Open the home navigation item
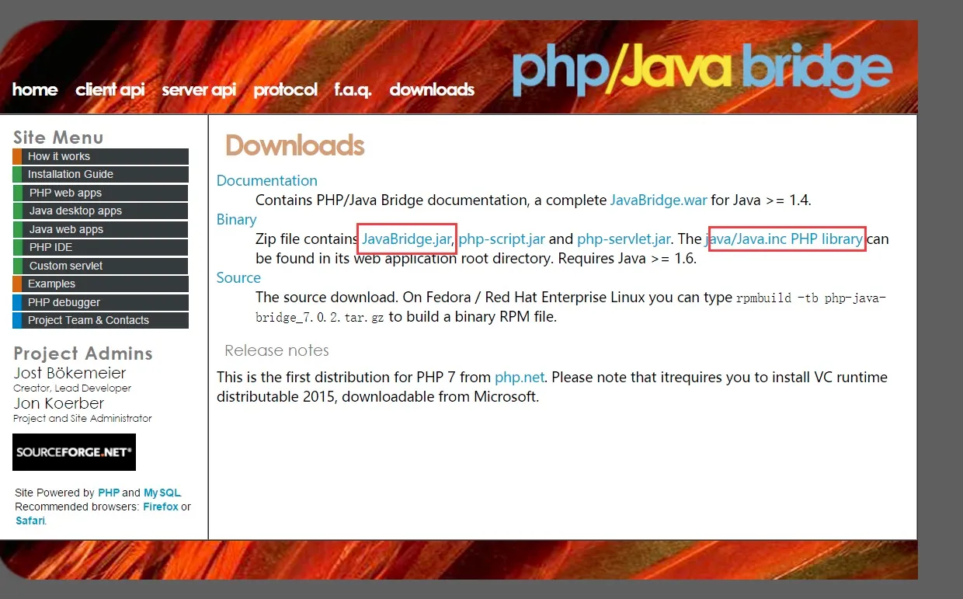This screenshot has height=599, width=963. point(35,90)
